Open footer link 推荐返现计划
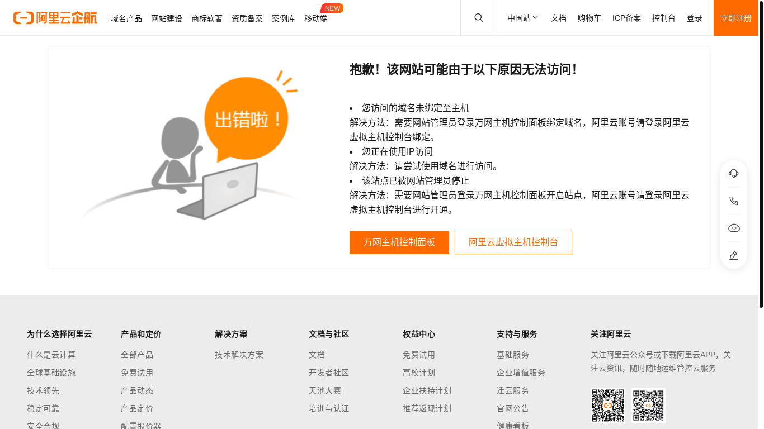764x429 pixels. [x=427, y=408]
